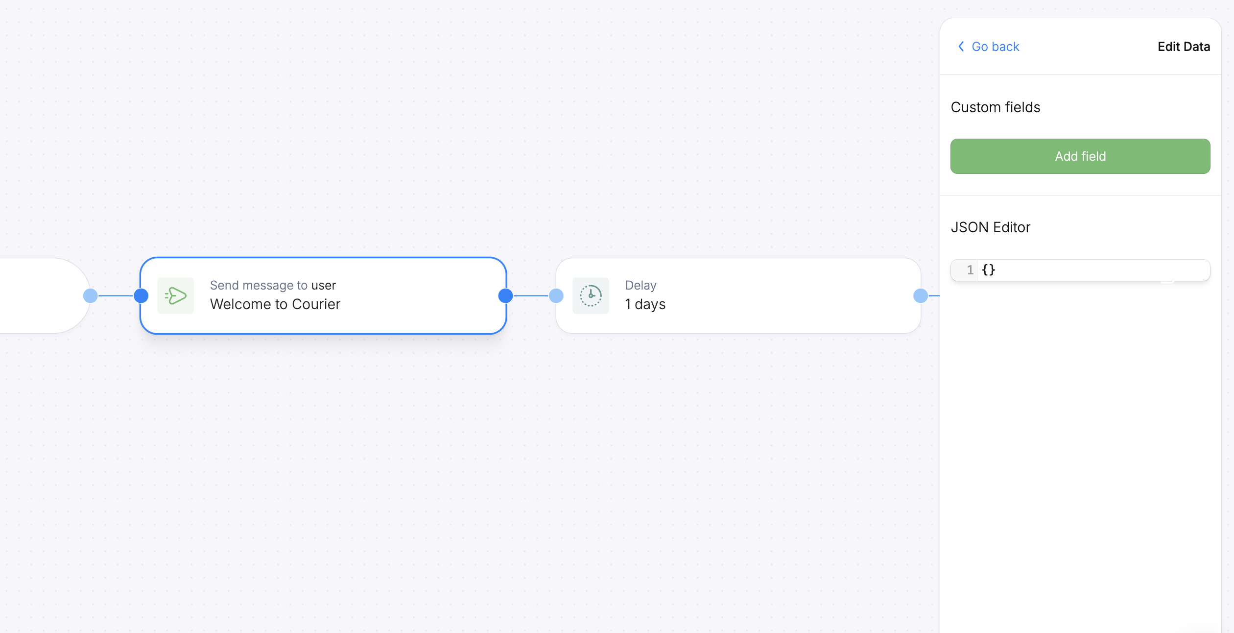The width and height of the screenshot is (1234, 633).
Task: Click the 1 days text on the Delay node
Action: tap(645, 304)
